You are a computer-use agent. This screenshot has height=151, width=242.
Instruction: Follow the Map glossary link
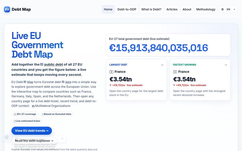(30, 82)
